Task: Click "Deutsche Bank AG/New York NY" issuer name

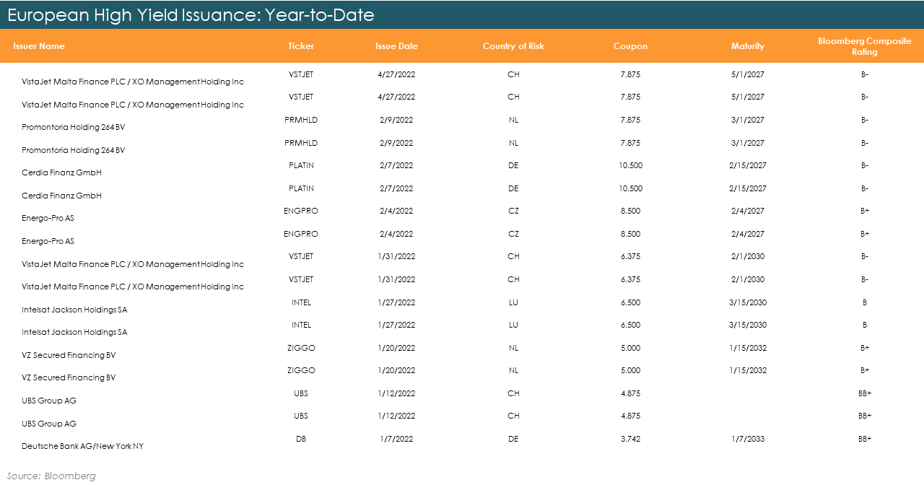Action: (x=82, y=446)
